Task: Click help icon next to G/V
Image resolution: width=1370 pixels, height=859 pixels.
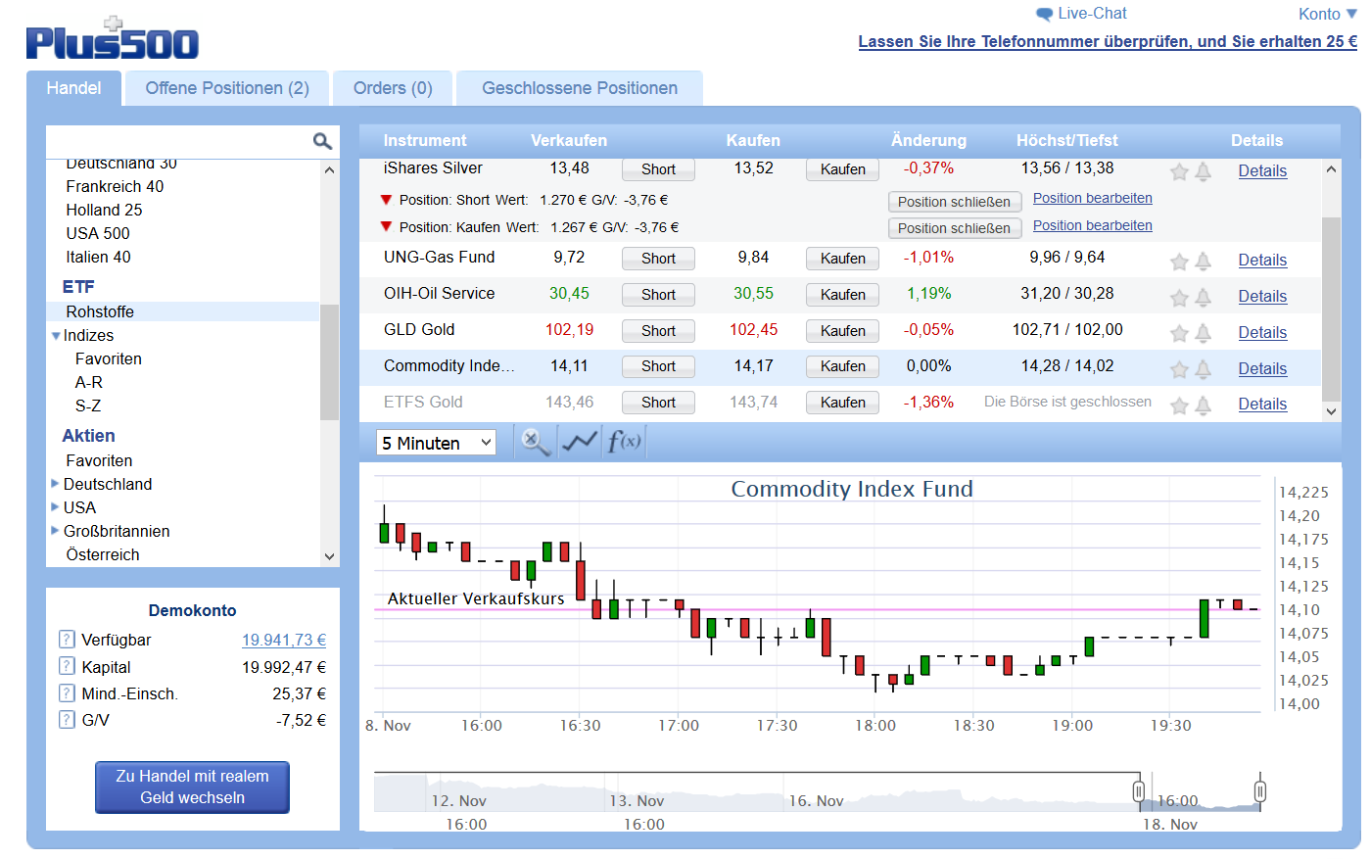Action: [x=67, y=719]
